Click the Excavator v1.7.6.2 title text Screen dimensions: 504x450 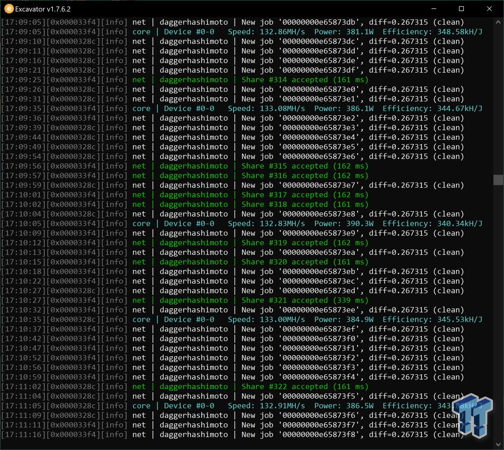click(43, 9)
